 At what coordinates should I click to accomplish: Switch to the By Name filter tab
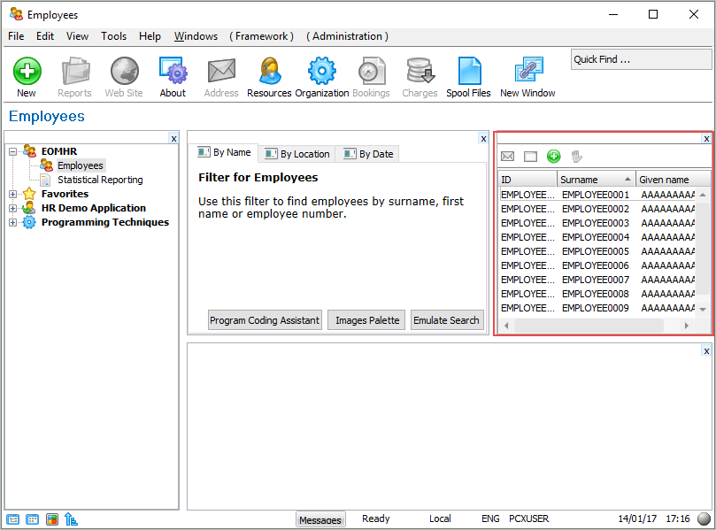point(224,152)
